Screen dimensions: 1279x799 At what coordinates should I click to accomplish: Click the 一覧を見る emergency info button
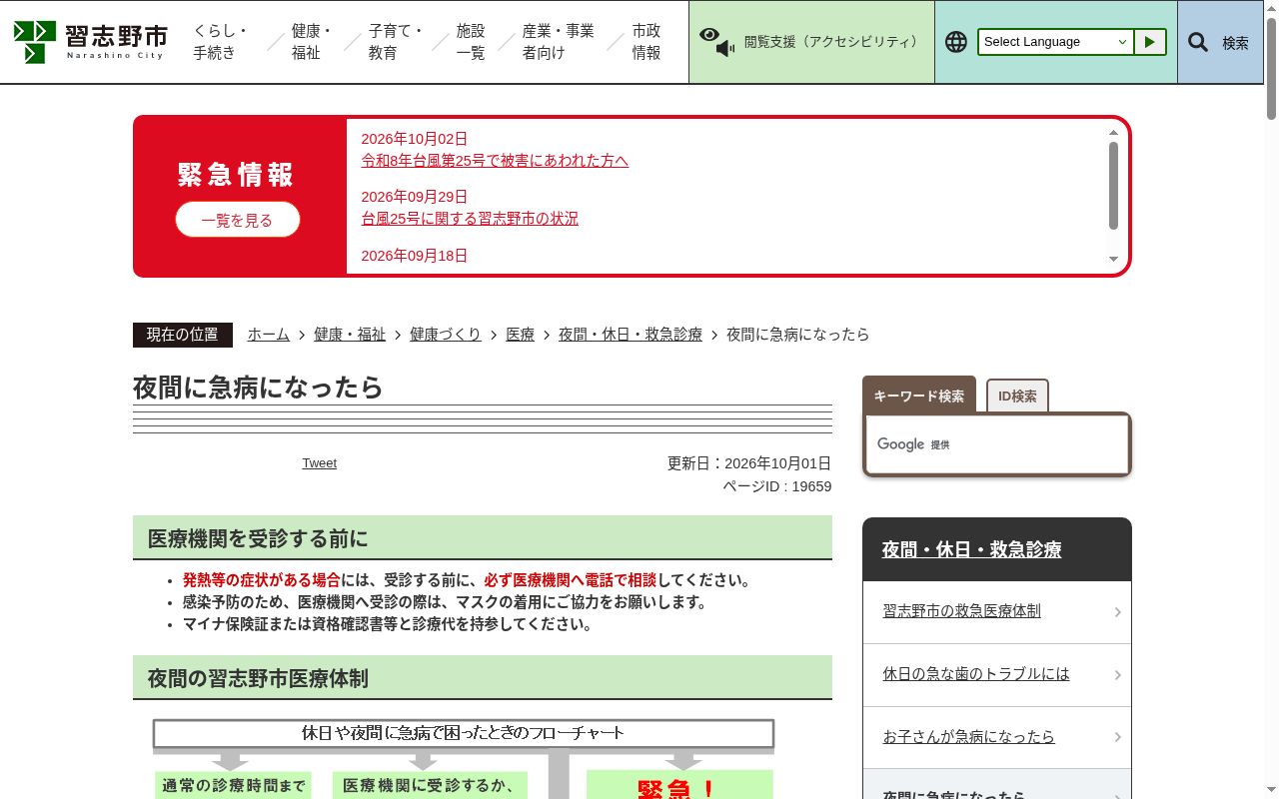coord(238,220)
